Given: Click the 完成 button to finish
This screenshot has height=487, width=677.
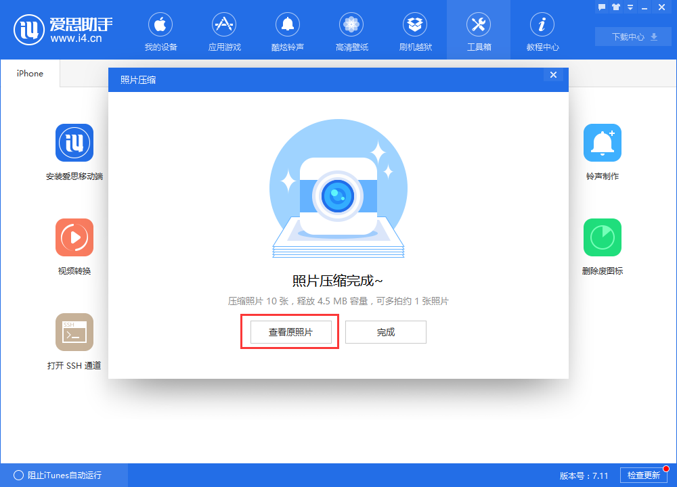Looking at the screenshot, I should pyautogui.click(x=386, y=332).
